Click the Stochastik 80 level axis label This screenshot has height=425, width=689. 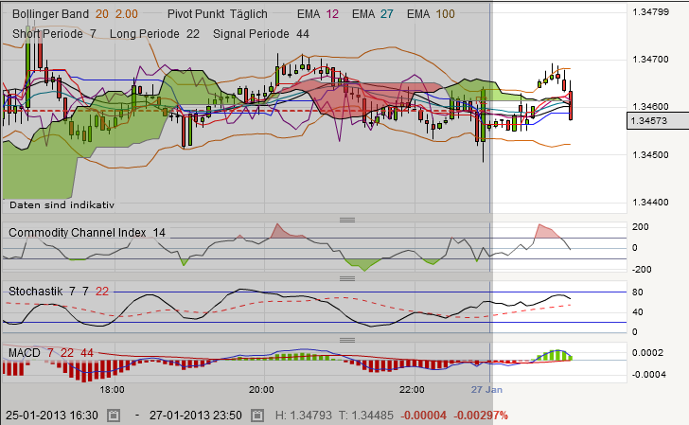tap(638, 292)
